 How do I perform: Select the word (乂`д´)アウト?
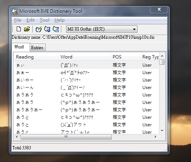[73, 125]
